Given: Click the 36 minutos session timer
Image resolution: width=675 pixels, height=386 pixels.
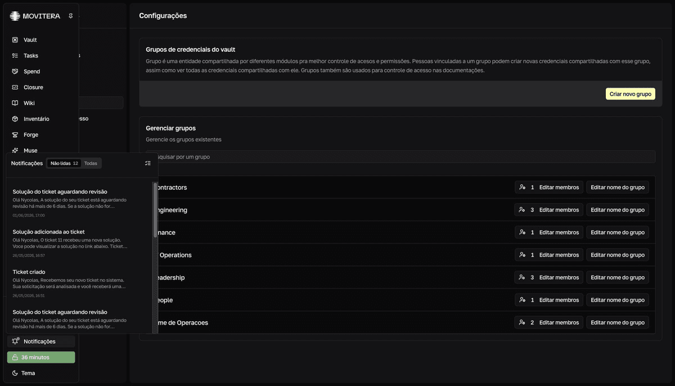Looking at the screenshot, I should pyautogui.click(x=41, y=357).
